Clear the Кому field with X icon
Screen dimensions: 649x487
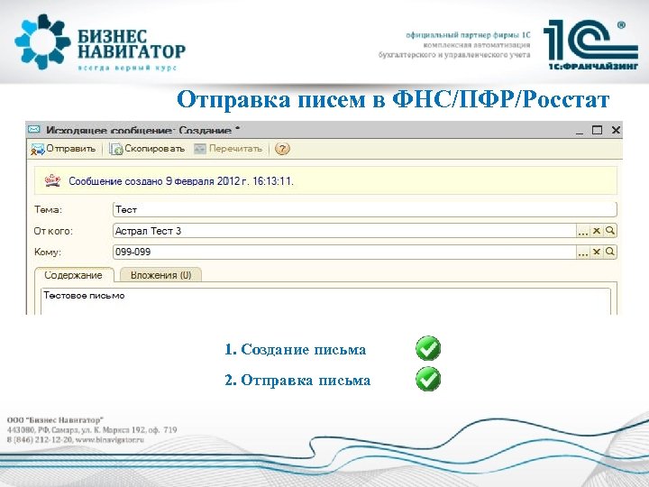pyautogui.click(x=597, y=252)
